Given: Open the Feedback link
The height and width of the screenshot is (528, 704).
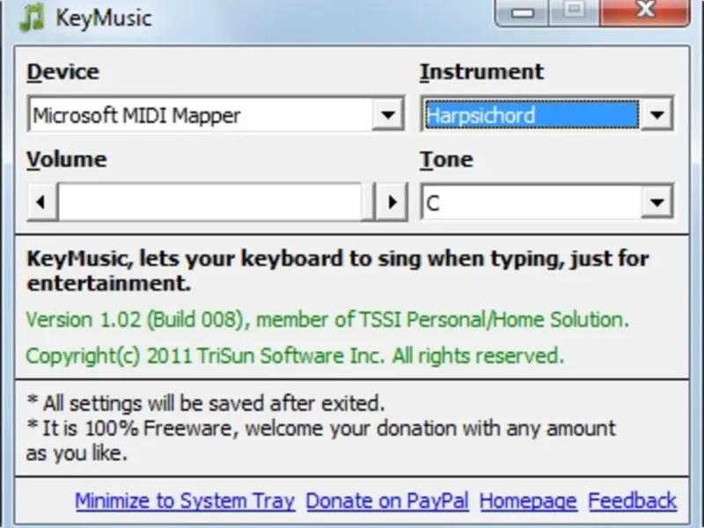Looking at the screenshot, I should click(632, 501).
